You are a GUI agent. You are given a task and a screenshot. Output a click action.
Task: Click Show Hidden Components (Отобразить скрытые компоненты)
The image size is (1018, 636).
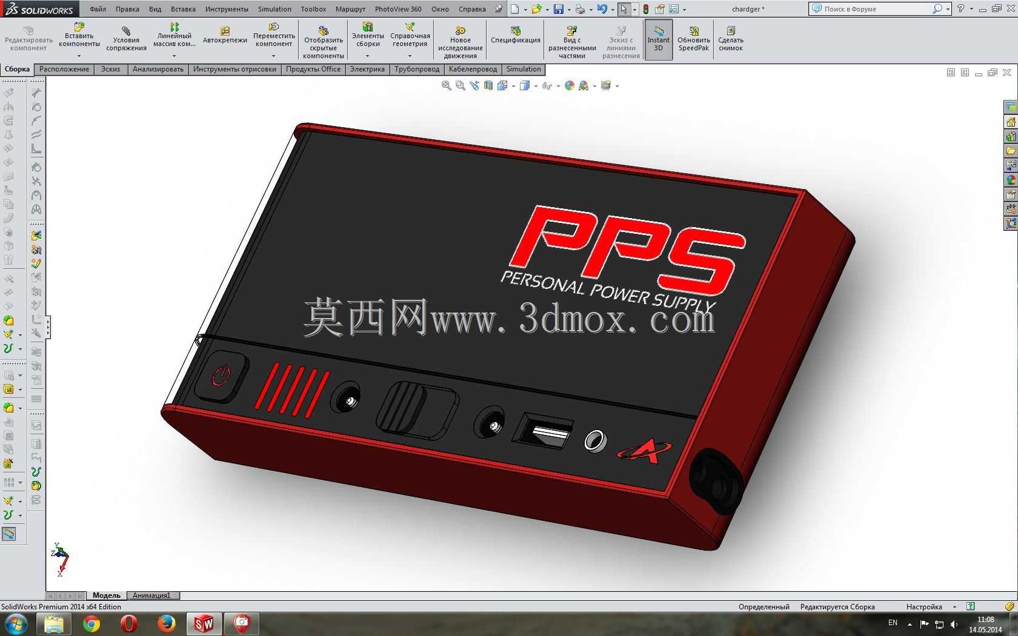324,42
